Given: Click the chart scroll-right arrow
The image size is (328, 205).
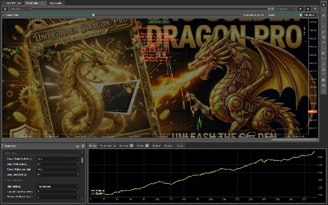Looking at the screenshot, I should pyautogui.click(x=318, y=139).
